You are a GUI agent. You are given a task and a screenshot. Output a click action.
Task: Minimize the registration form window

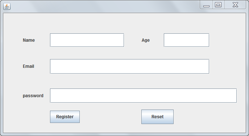click(x=206, y=5)
